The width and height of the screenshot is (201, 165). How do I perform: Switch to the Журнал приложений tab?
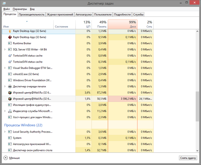pos(60,15)
